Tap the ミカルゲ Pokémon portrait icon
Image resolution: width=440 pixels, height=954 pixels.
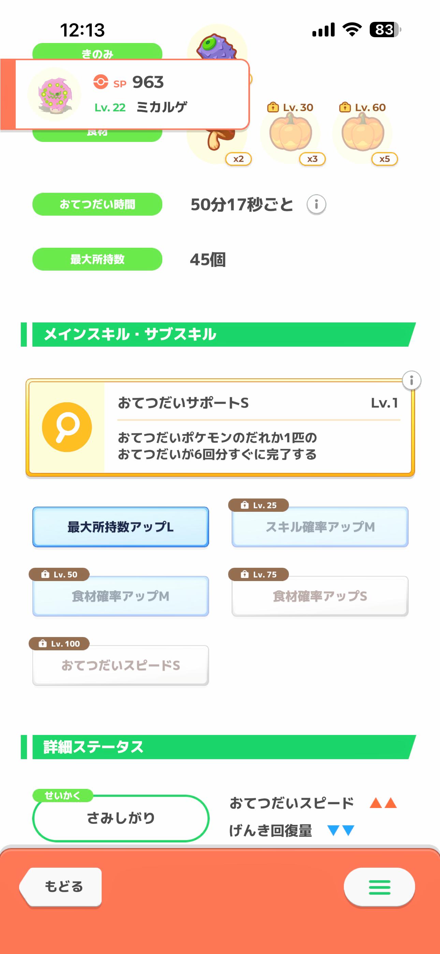55,95
